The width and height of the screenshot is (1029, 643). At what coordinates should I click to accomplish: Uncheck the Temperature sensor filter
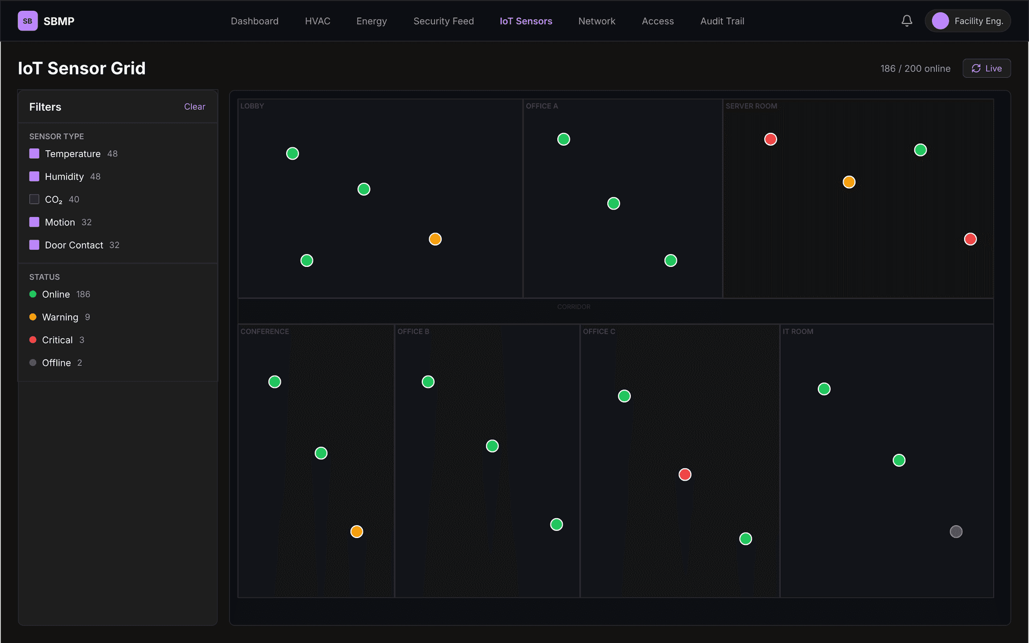[x=34, y=154]
